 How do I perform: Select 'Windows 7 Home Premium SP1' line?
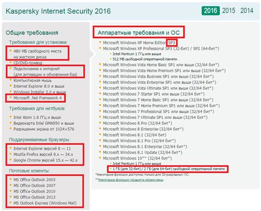tap(161, 106)
